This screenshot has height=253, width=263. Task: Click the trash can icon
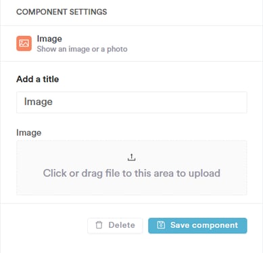[x=99, y=225]
